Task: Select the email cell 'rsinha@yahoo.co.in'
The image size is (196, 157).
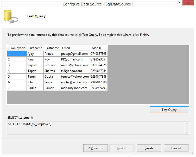Action: tap(75, 82)
